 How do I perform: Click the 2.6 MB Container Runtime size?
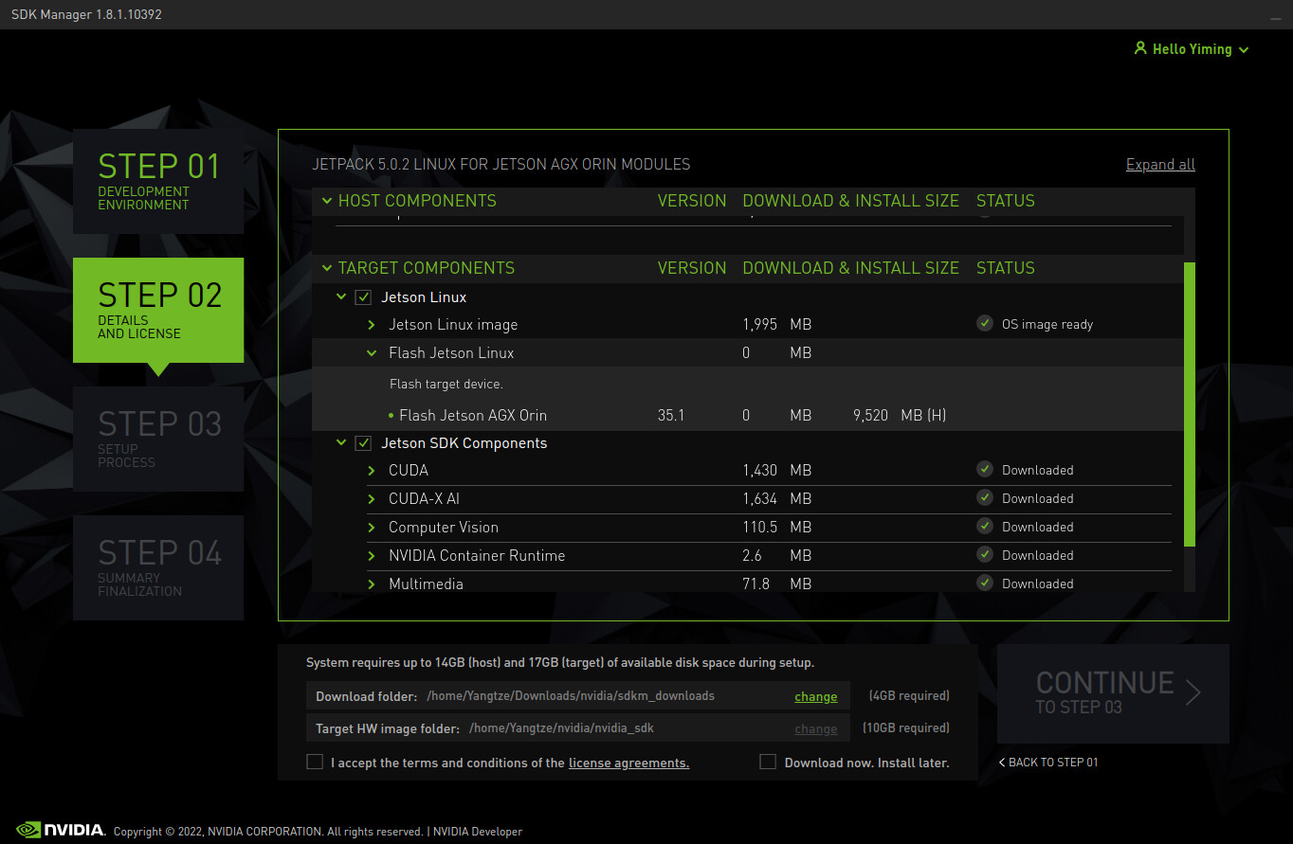click(776, 555)
